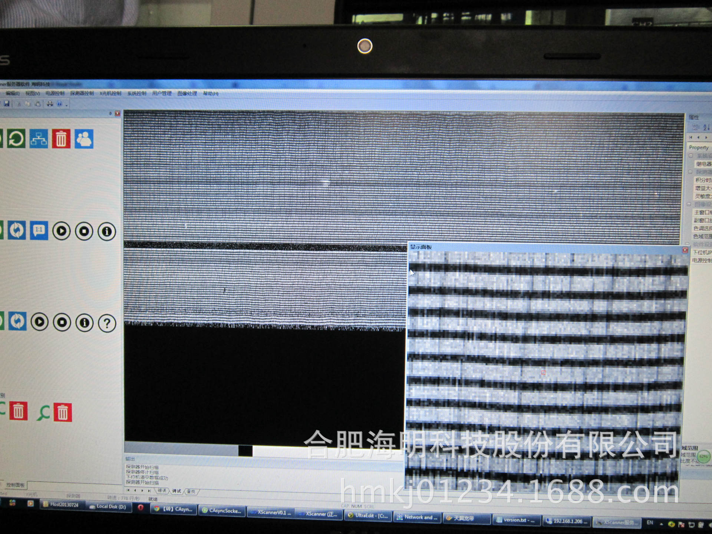
Task: Click the Property column header
Action: click(699, 147)
